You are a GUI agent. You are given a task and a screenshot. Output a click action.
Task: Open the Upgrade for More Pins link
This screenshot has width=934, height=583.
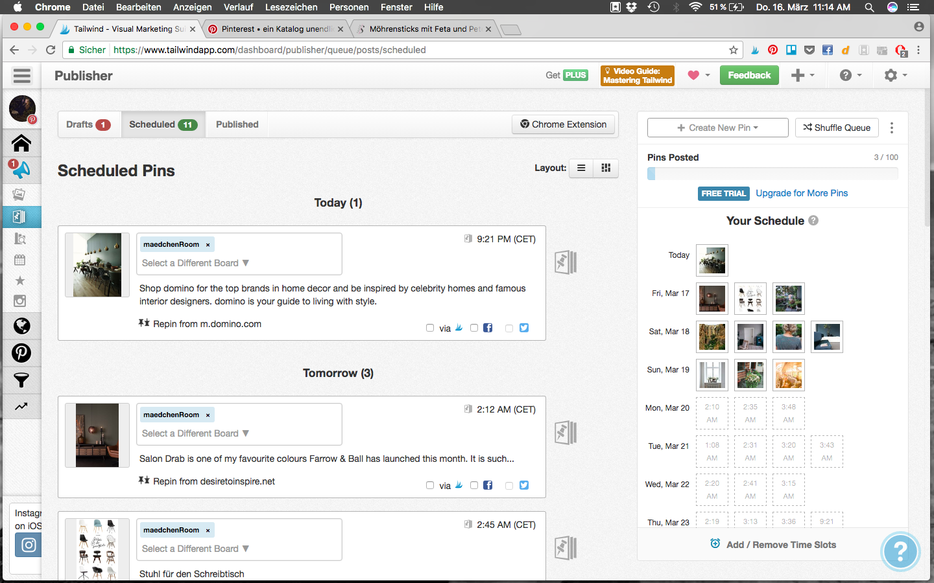[802, 193]
